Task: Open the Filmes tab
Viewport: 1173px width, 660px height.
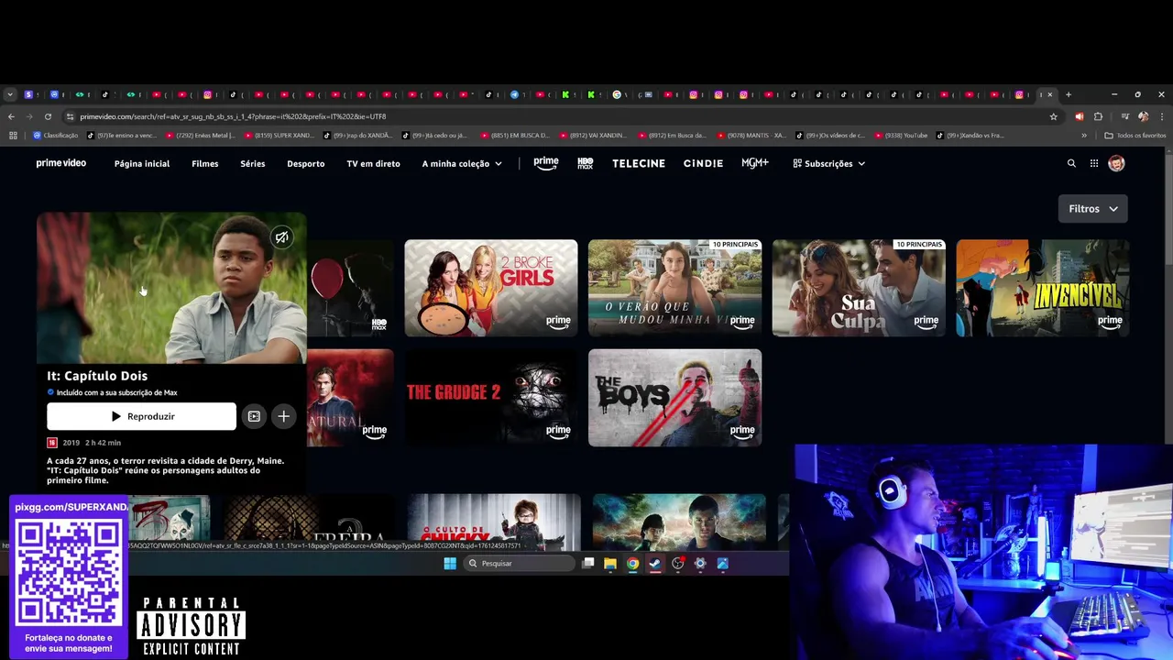Action: tap(204, 163)
